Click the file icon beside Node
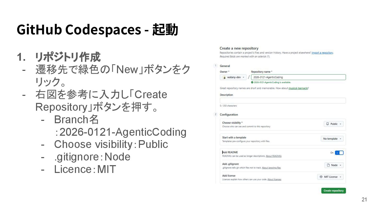The height and width of the screenshot is (211, 376). [x=328, y=165]
